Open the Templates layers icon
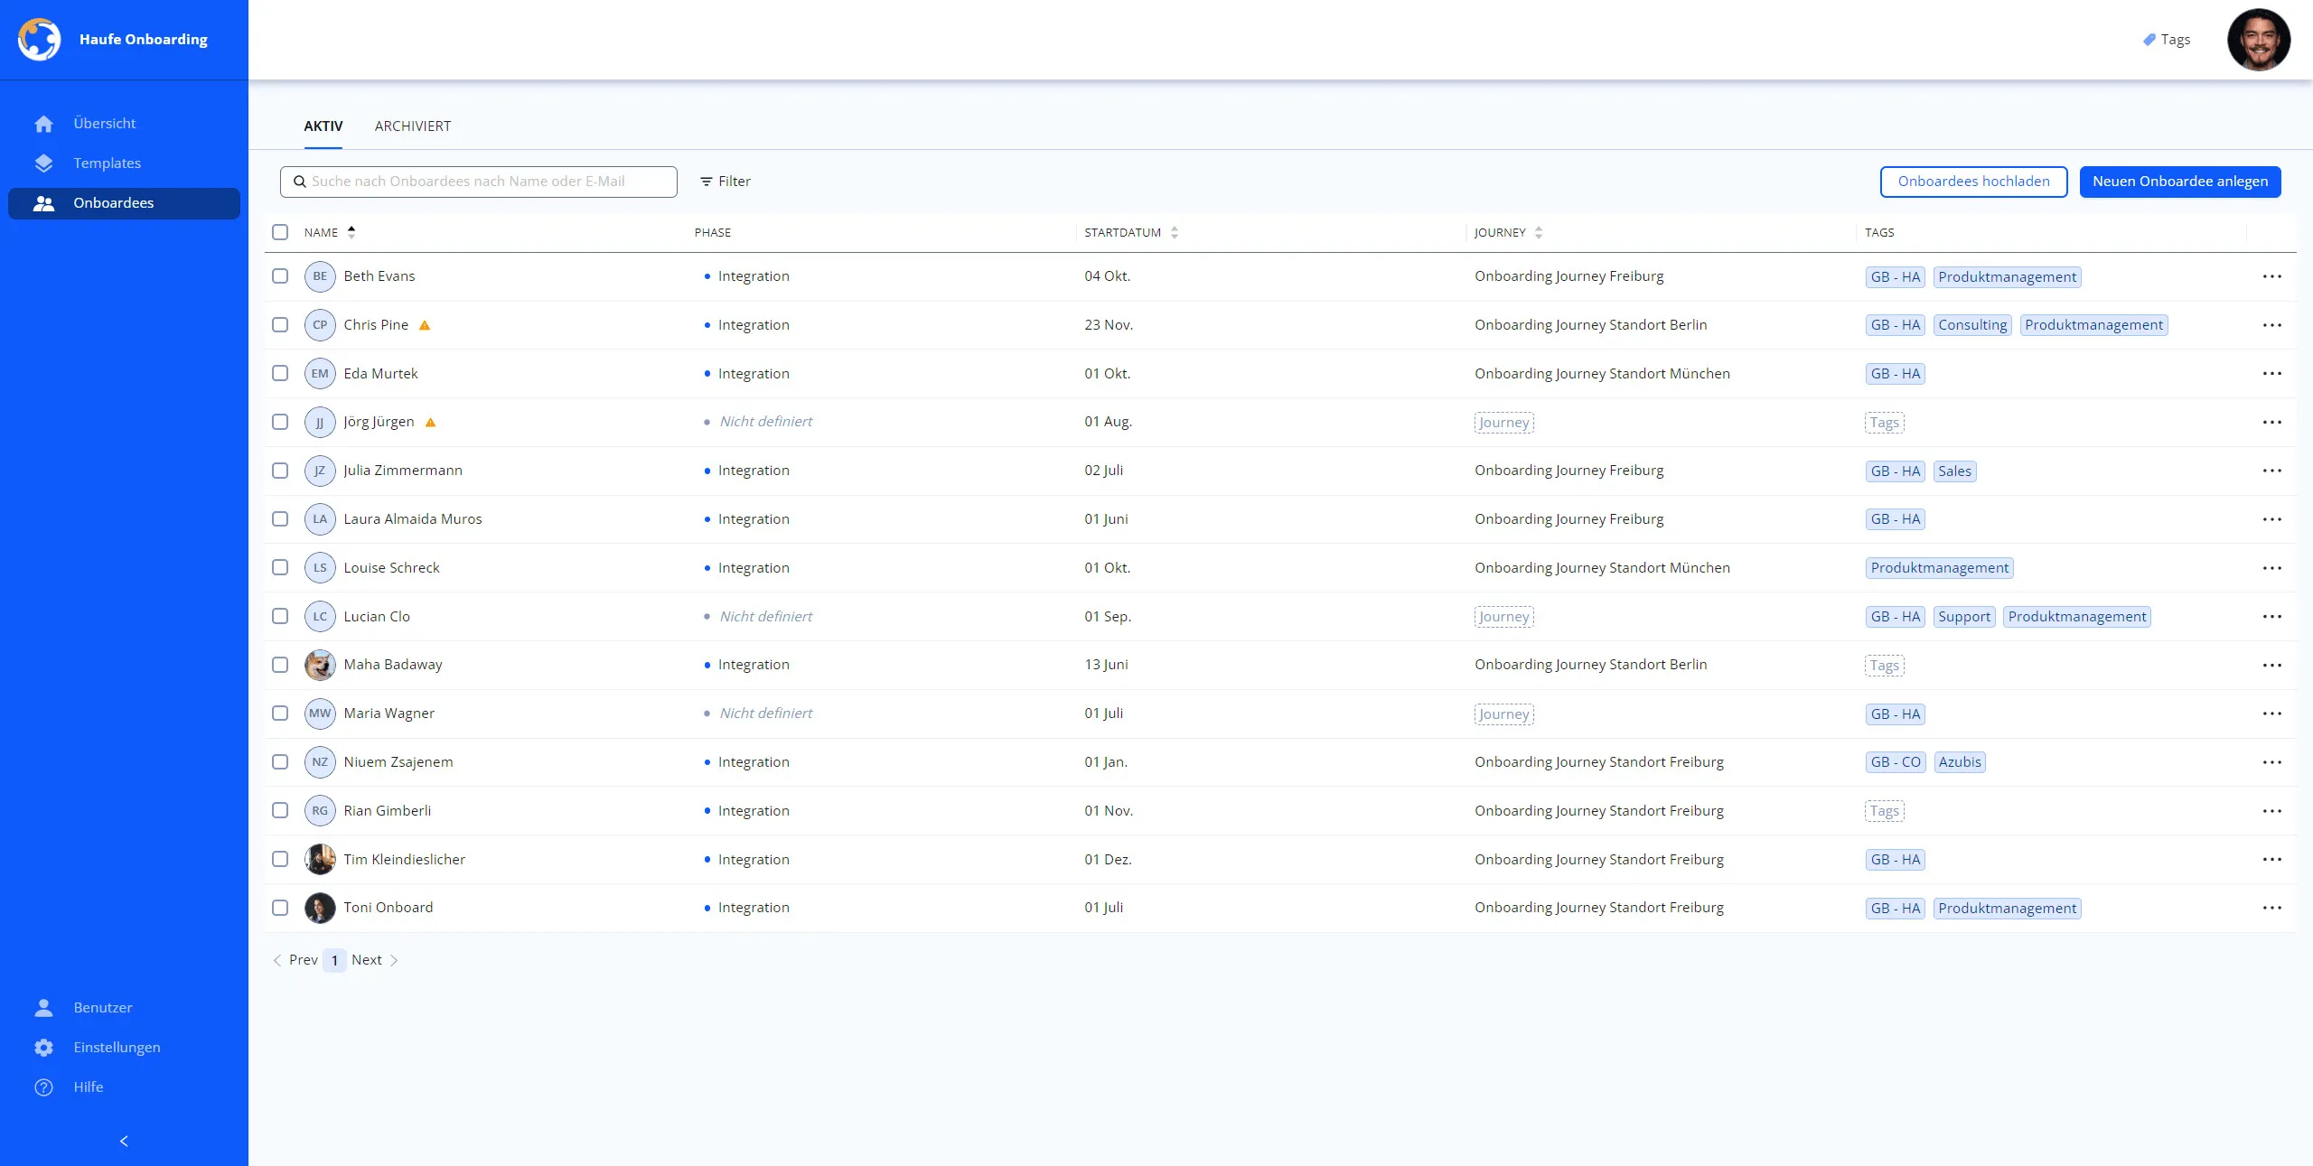 tap(43, 163)
